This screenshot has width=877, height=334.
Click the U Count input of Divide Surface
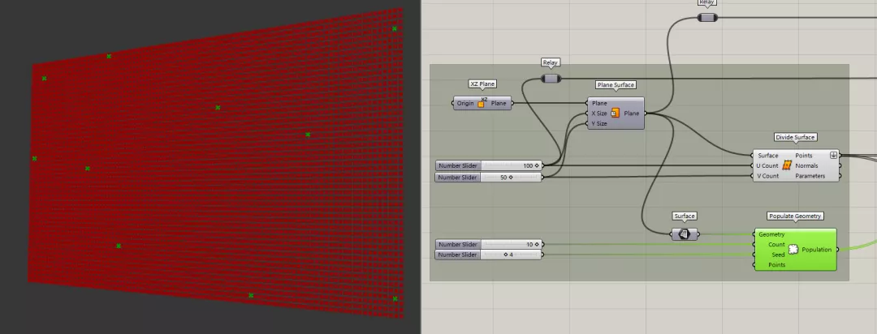767,165
